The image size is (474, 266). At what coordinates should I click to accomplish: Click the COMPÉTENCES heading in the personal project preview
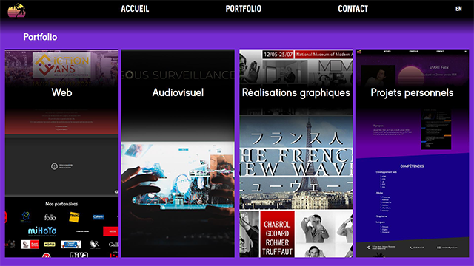point(412,166)
